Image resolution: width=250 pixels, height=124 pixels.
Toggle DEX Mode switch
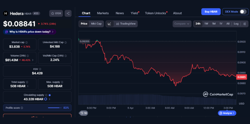[x=243, y=12]
